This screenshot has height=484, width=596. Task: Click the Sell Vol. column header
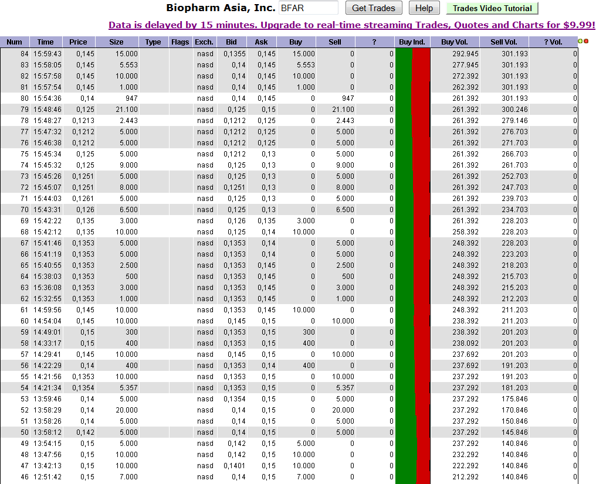504,42
